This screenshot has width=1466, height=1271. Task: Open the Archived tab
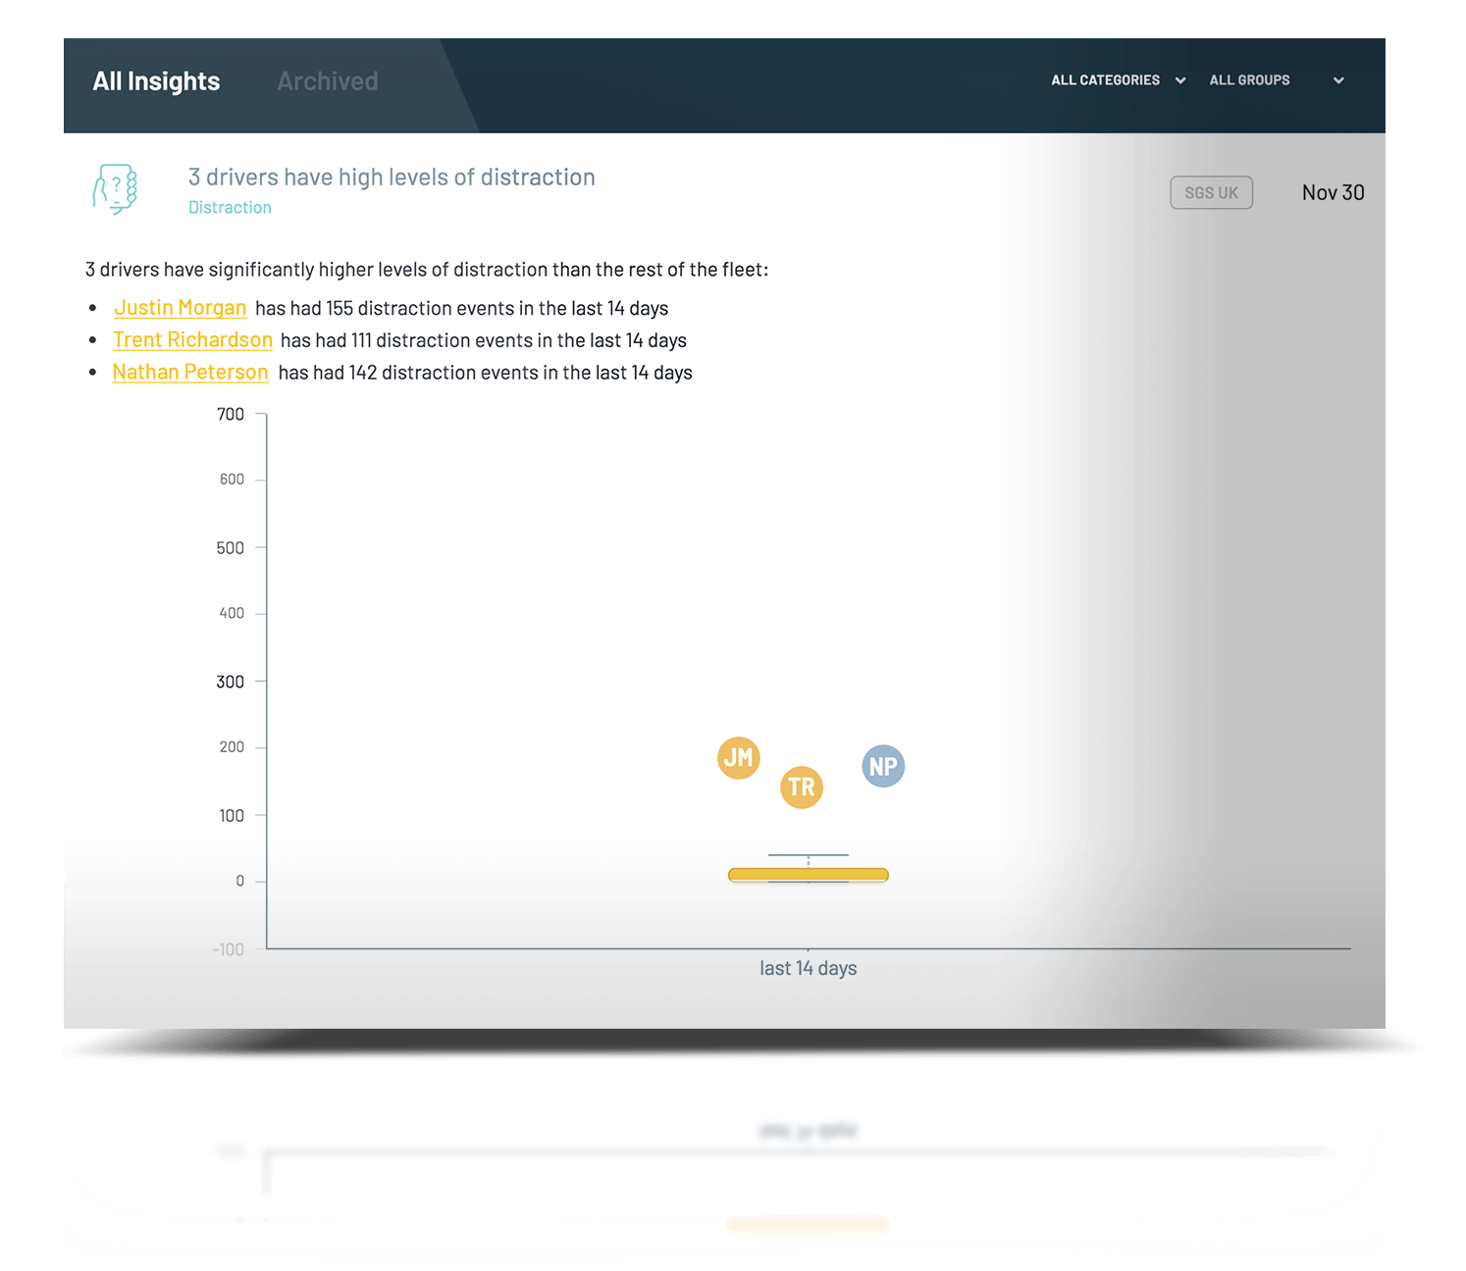(x=327, y=81)
